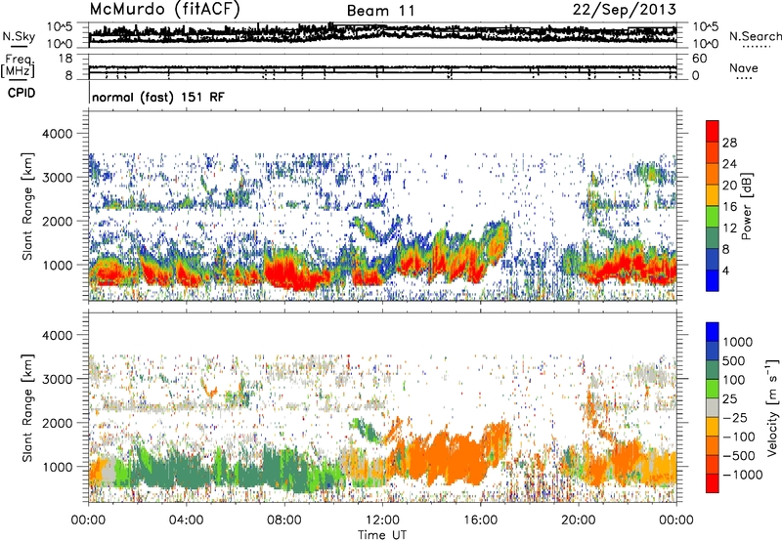
Task: Click the '08:00' time tick label
Action: 284,520
